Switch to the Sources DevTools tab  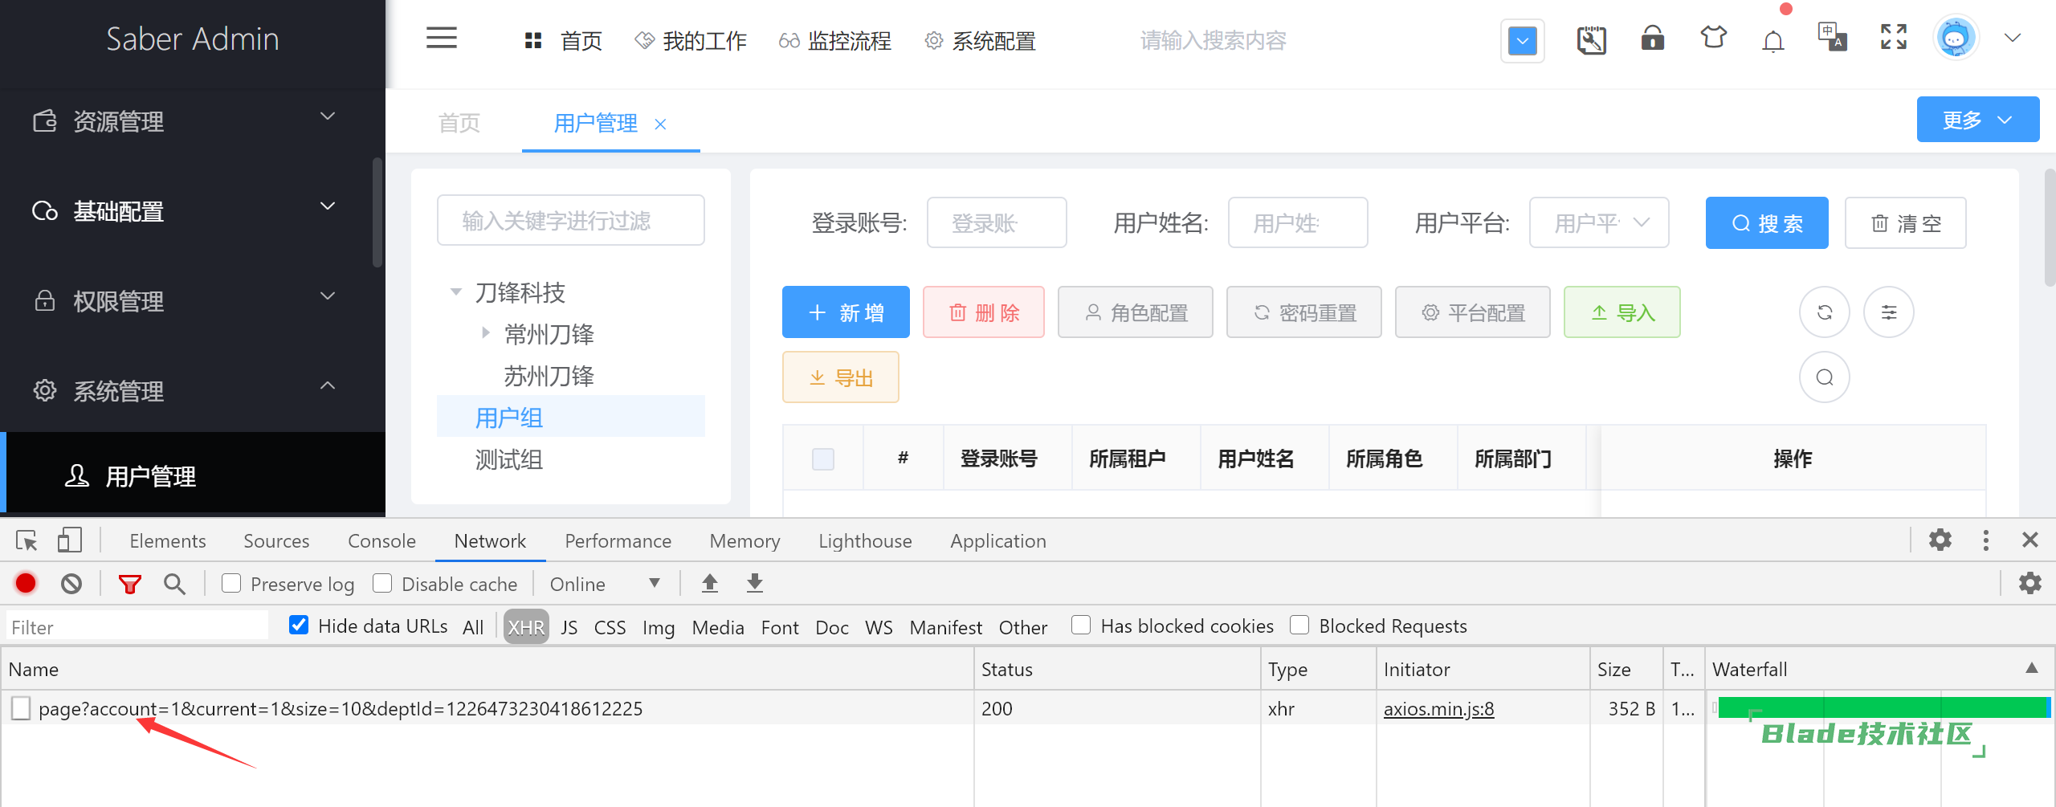coord(276,540)
